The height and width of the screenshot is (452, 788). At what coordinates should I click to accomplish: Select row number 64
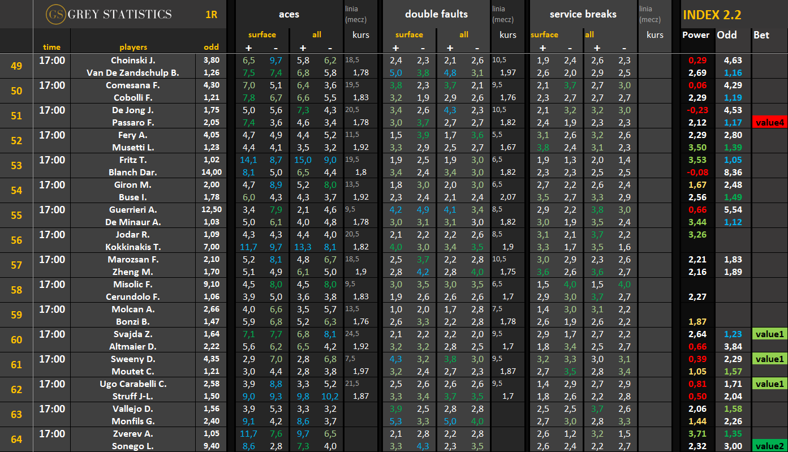[16, 440]
